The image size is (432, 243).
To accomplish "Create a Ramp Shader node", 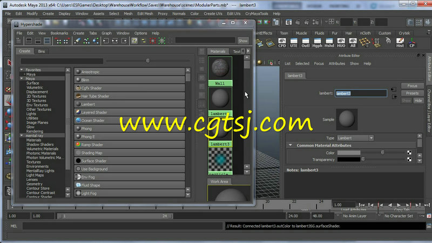I will pos(130,145).
